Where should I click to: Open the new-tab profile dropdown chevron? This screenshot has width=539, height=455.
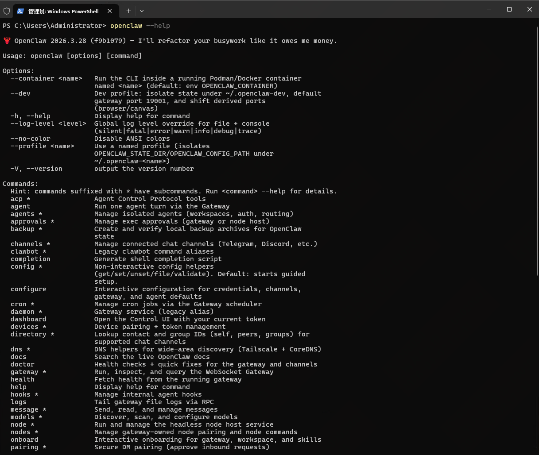click(142, 11)
